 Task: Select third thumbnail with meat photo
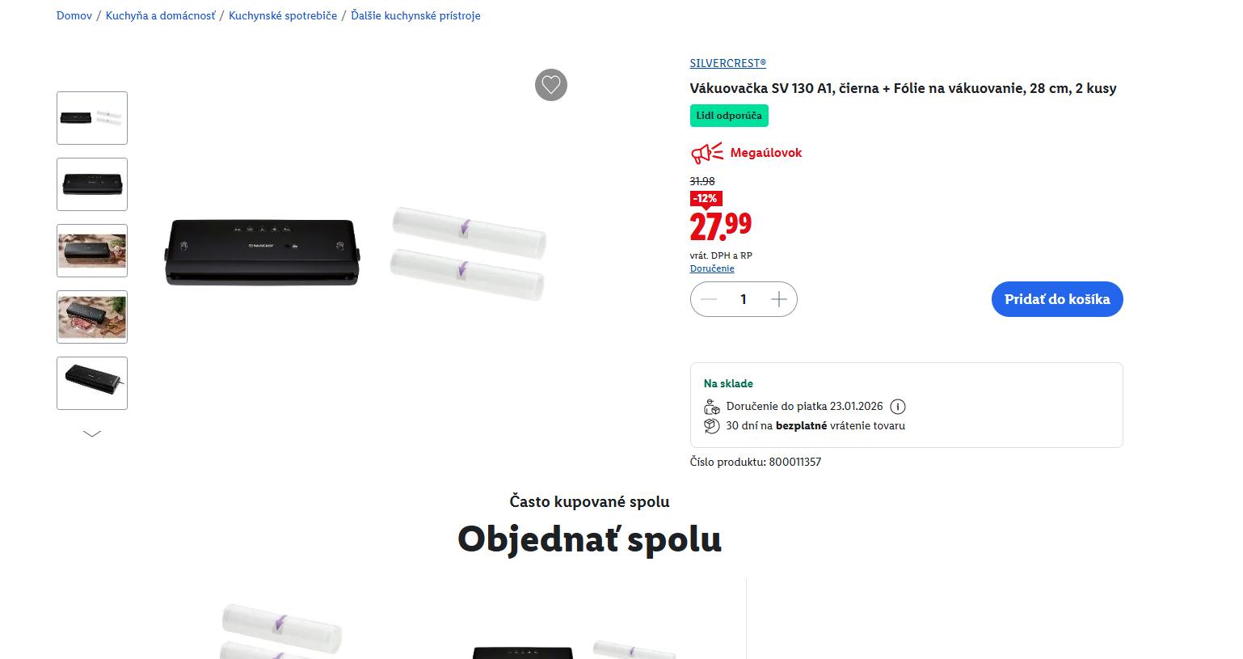92,251
